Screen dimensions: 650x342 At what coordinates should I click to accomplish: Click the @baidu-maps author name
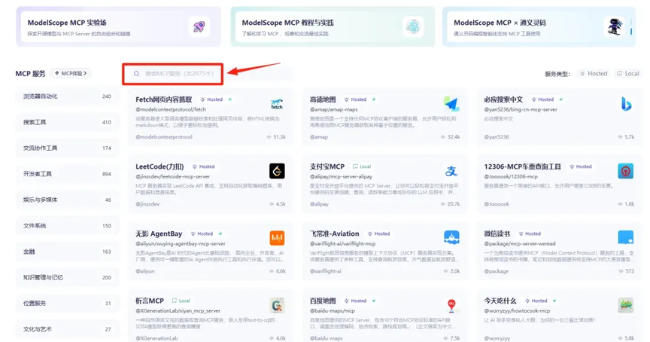[327, 338]
